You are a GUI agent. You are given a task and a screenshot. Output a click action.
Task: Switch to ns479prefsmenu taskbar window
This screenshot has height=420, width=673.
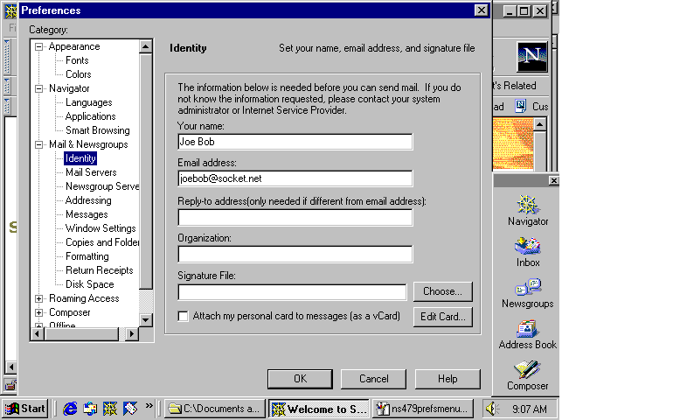pyautogui.click(x=423, y=409)
